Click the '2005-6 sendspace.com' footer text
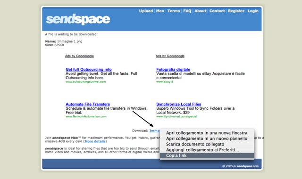 coord(240,166)
